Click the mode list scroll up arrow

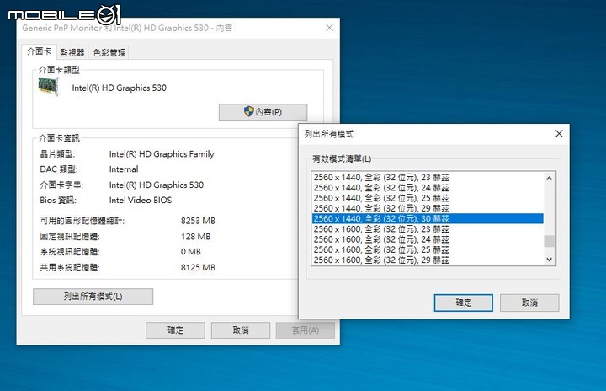(x=549, y=179)
